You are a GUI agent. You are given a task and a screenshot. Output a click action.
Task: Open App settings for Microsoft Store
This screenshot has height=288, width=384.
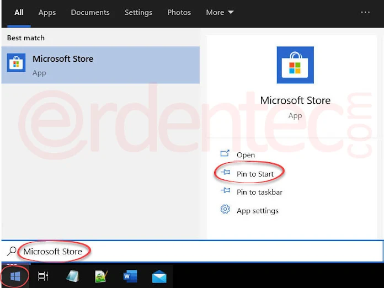[x=249, y=210]
